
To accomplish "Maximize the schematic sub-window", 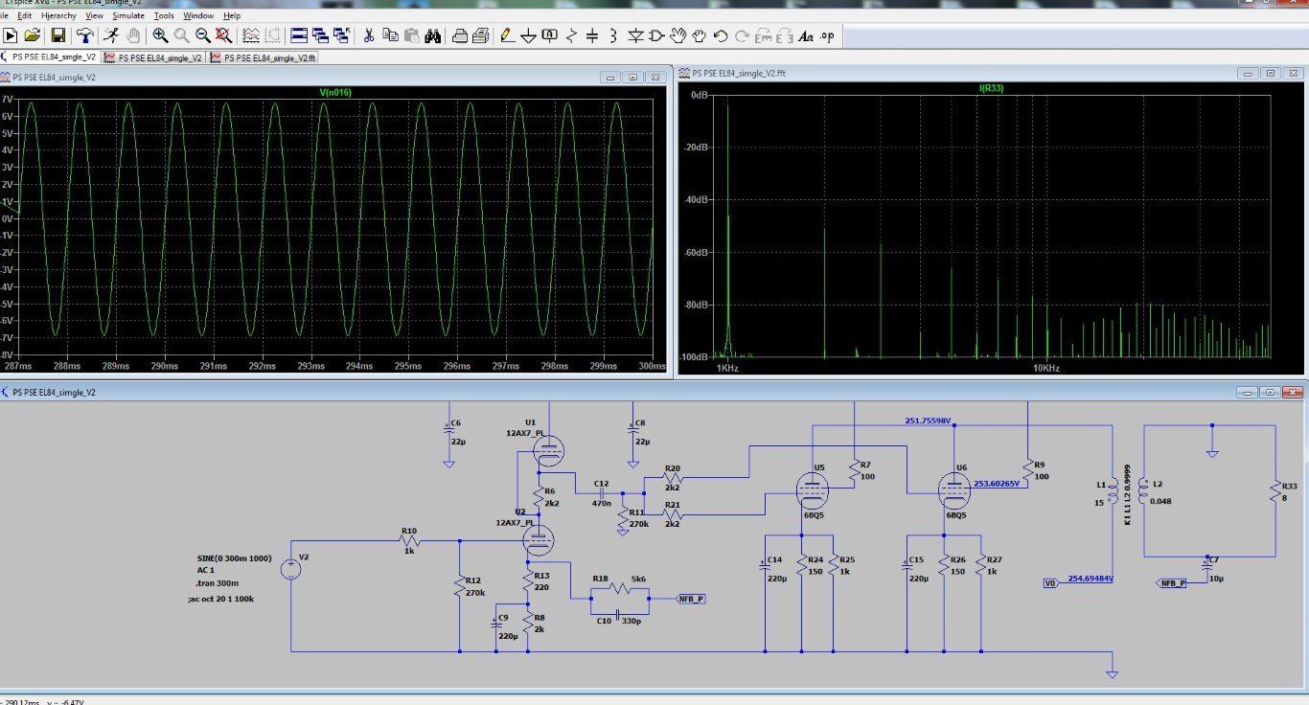I will [1270, 393].
